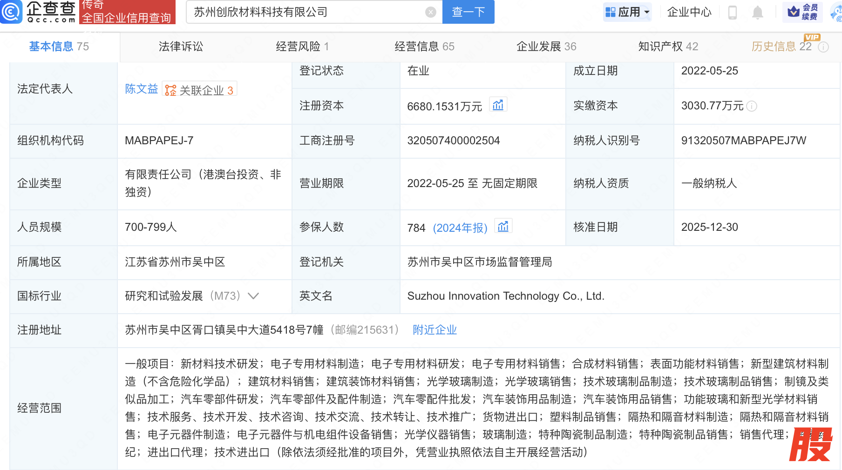Open the 关联企业 3 badge
This screenshot has width=842, height=470.
[200, 90]
